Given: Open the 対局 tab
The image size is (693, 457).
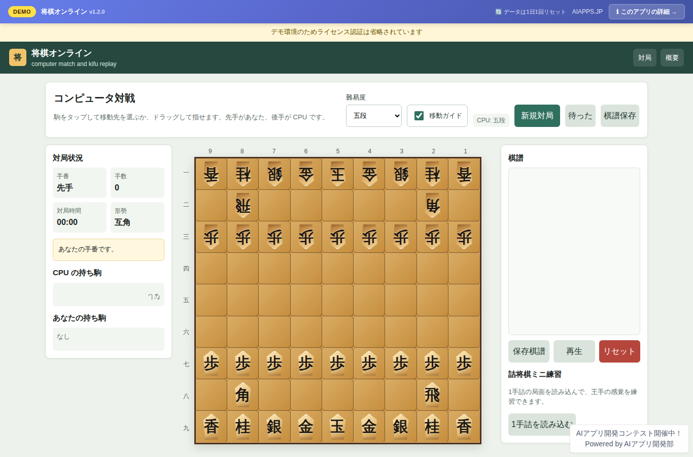Looking at the screenshot, I should coord(645,57).
